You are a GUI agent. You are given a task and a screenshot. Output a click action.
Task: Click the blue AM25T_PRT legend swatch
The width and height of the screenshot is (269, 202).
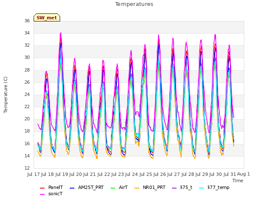[72, 188]
